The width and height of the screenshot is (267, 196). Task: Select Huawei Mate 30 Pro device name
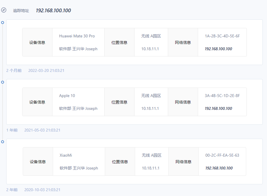77,36
